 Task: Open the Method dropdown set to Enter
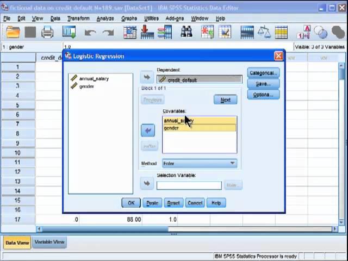pos(200,164)
